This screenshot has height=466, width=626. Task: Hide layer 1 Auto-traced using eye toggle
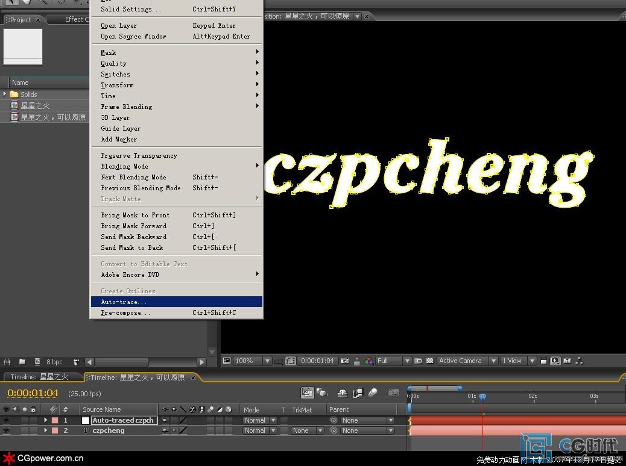[6, 420]
